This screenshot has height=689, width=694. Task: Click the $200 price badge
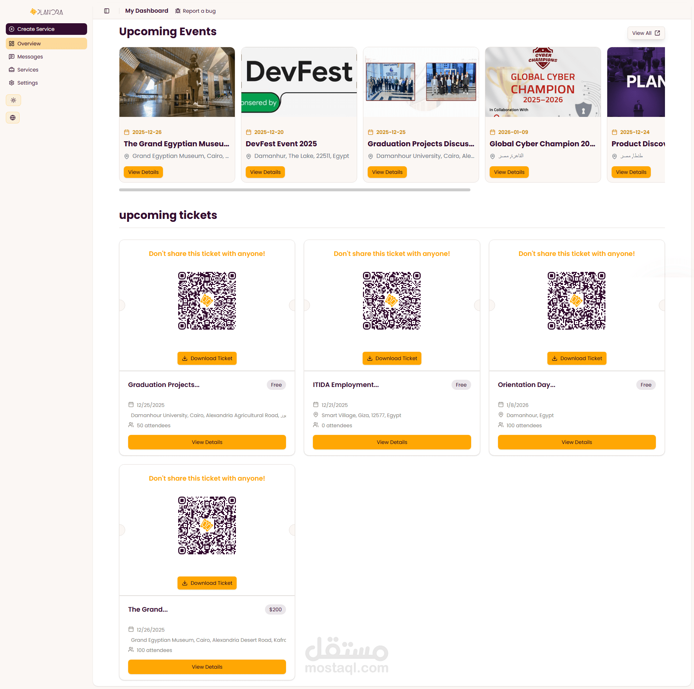click(x=275, y=609)
